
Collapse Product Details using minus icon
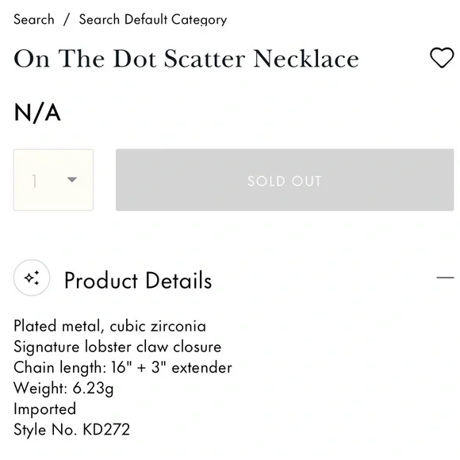[445, 278]
